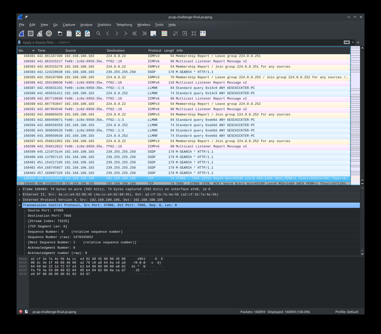Open the Edit menu

pyautogui.click(x=32, y=25)
